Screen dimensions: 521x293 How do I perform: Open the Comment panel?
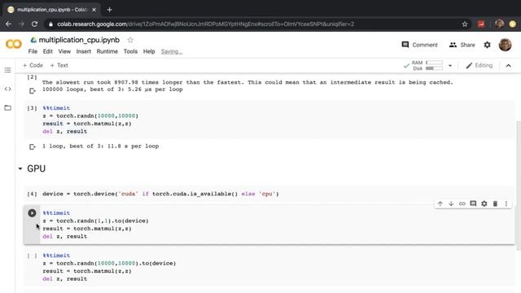click(x=420, y=45)
